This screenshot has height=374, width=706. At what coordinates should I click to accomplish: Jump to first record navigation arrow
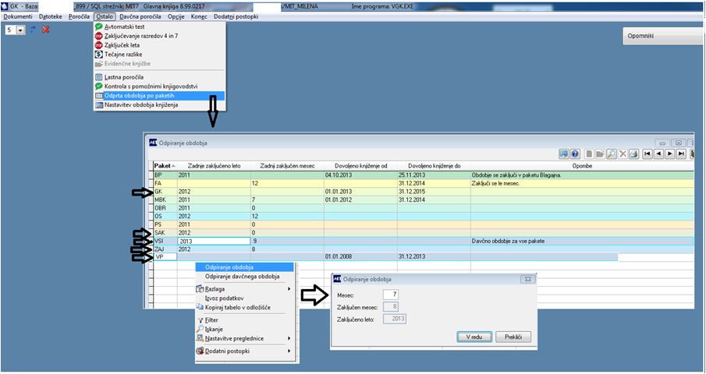647,154
